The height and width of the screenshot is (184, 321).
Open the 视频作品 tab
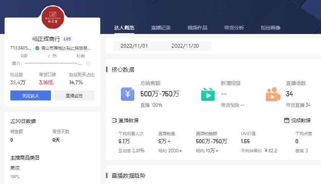click(x=197, y=28)
